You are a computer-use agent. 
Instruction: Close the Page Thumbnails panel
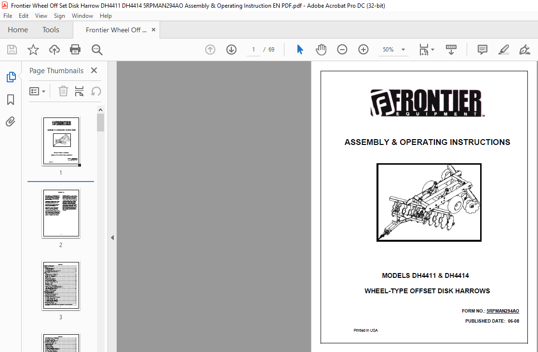tap(94, 70)
